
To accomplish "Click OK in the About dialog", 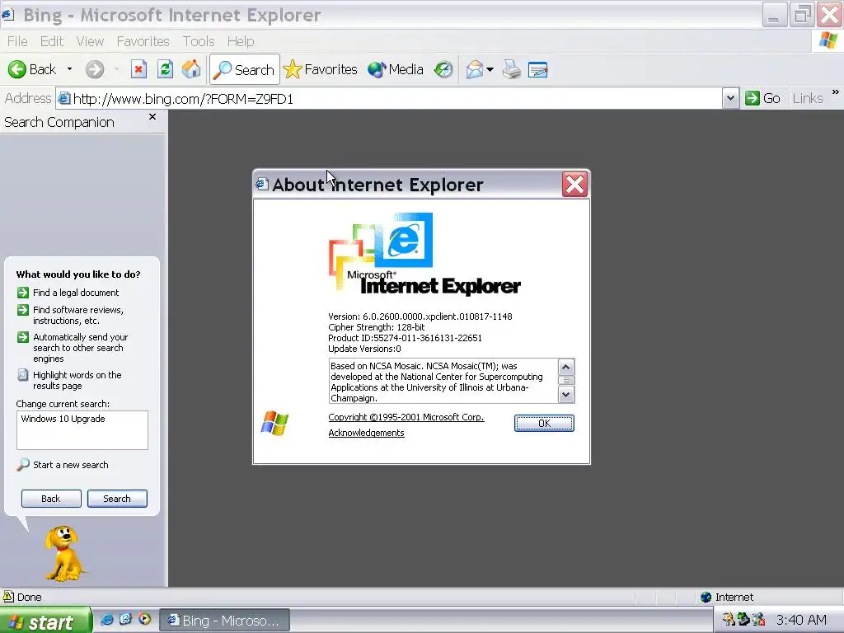I will point(544,423).
